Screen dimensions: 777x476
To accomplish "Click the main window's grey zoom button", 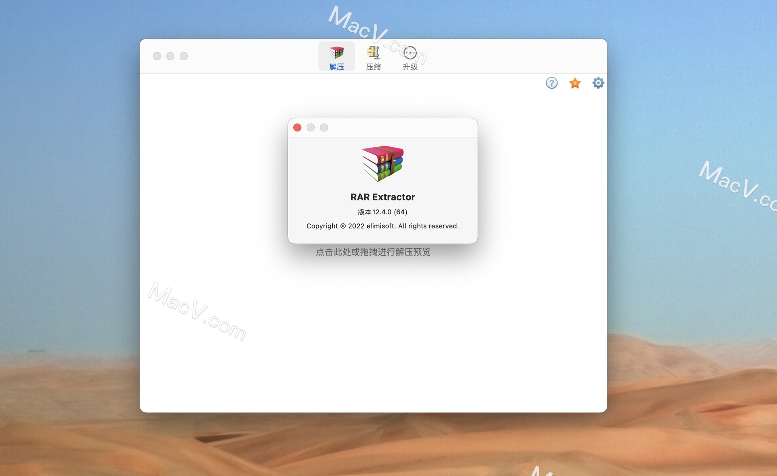I will point(184,56).
